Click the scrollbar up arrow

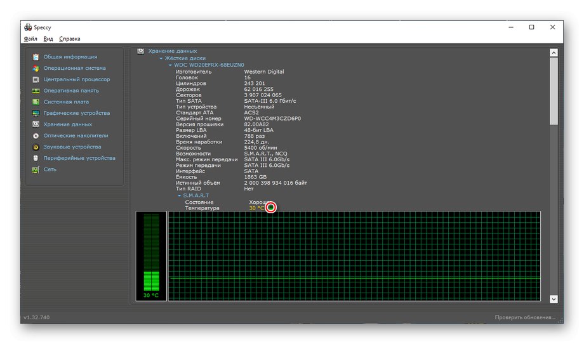pos(554,53)
